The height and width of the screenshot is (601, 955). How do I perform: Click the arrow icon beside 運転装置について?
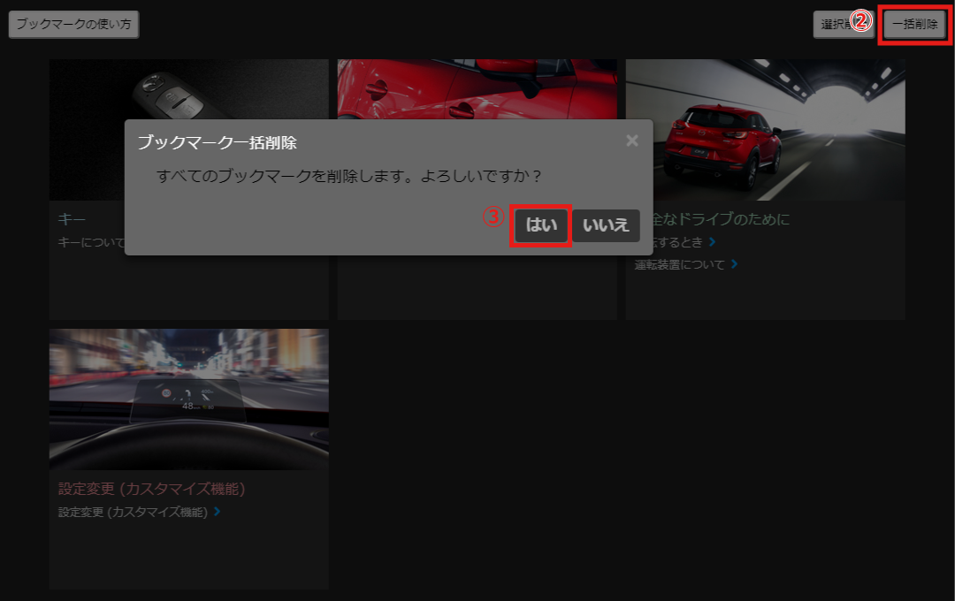point(734,264)
